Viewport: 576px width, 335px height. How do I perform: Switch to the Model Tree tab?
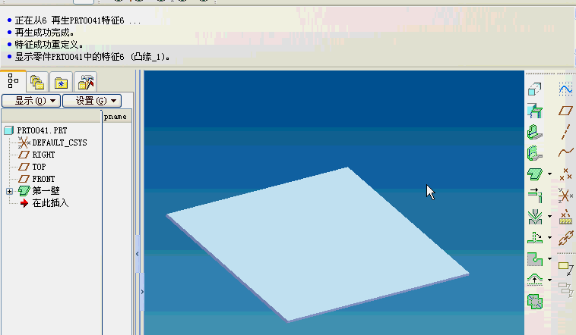coord(13,81)
